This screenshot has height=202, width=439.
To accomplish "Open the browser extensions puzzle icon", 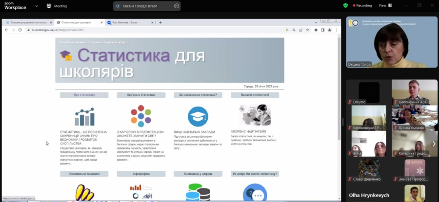I will click(316, 30).
